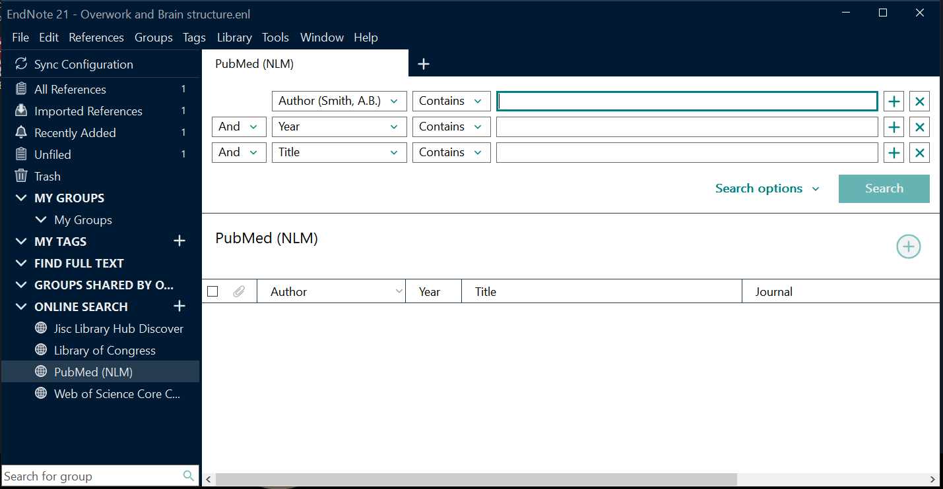Select the PubMed (NLM) tab
Screen dimensions: 943x489
click(306, 64)
